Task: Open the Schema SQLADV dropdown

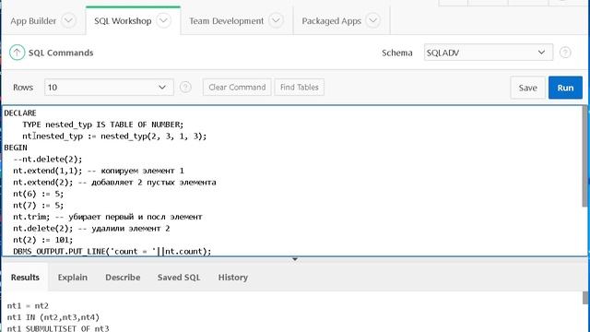Action: (489, 53)
